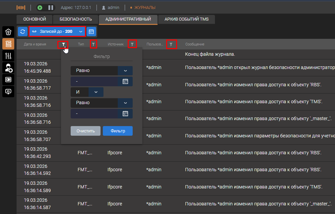Click the first filter date input field
Viewport: 335px width, 214px height.
95,81
